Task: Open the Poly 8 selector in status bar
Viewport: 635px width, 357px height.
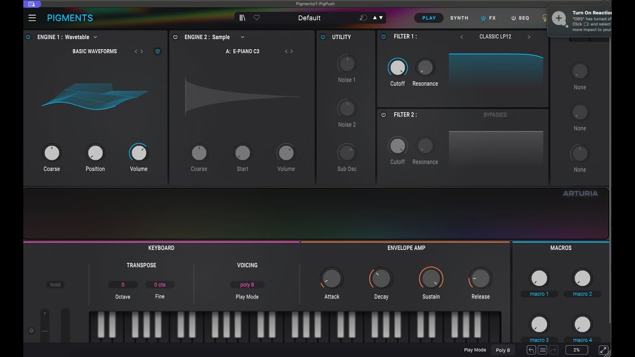Action: pyautogui.click(x=503, y=350)
